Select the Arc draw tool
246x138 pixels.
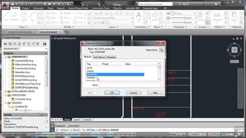(32, 16)
